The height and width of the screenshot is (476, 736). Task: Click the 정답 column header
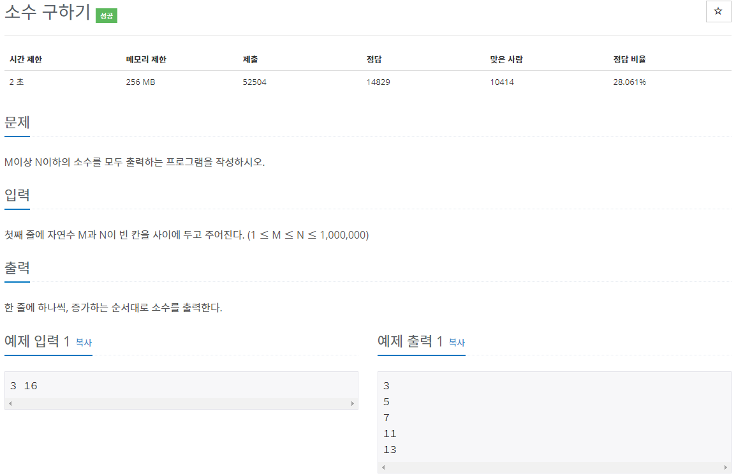(374, 59)
